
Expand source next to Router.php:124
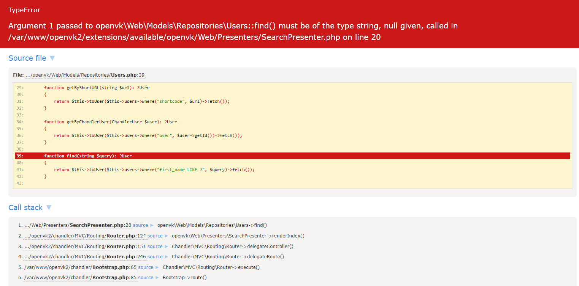click(x=158, y=236)
